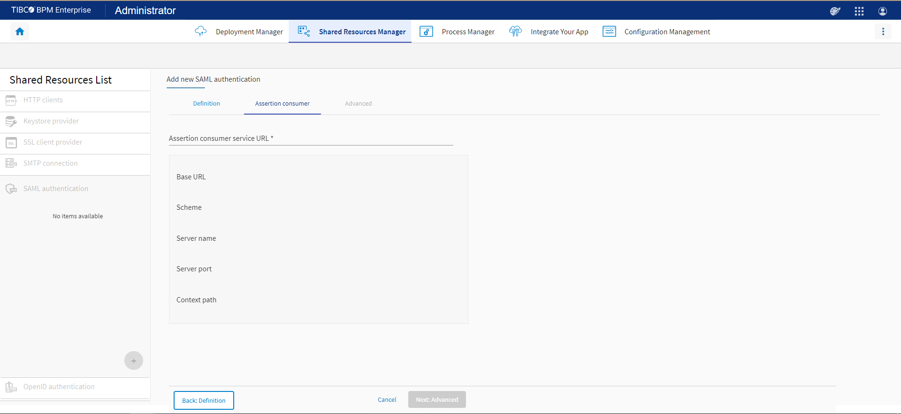Expand the OpenID authentication section
This screenshot has width=901, height=414.
point(59,387)
